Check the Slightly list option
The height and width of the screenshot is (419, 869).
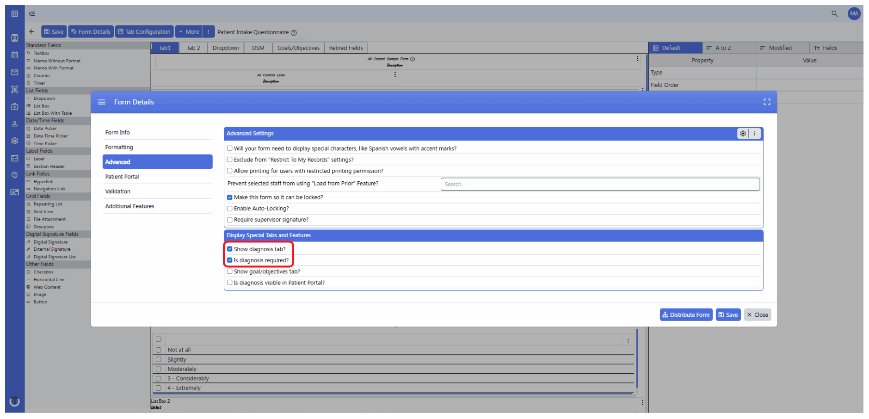point(159,359)
